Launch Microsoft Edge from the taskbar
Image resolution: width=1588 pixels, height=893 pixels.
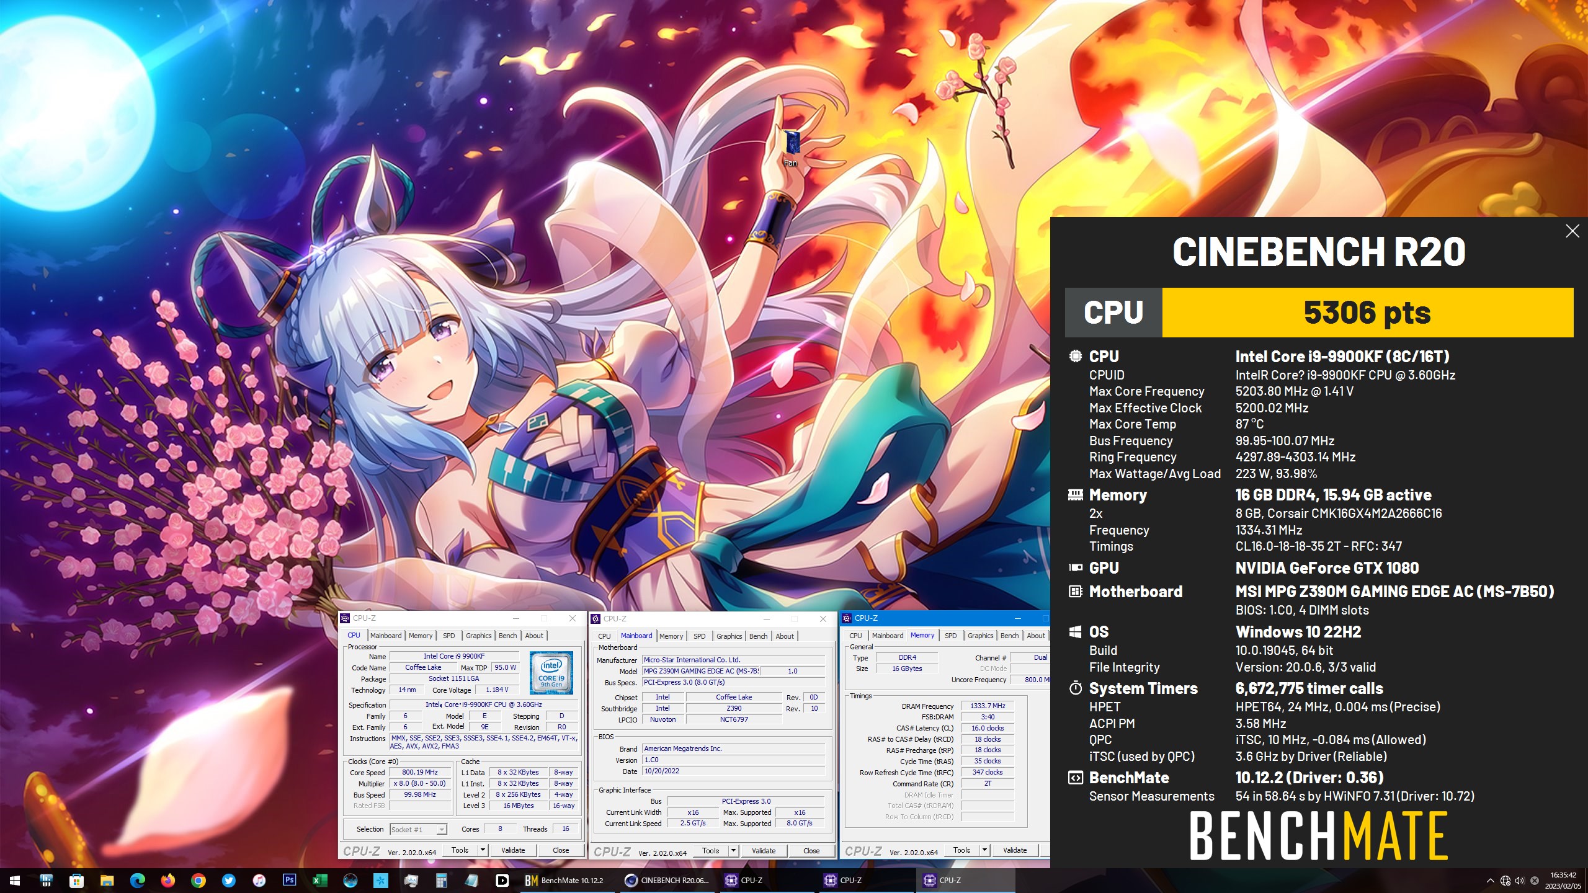(x=137, y=880)
